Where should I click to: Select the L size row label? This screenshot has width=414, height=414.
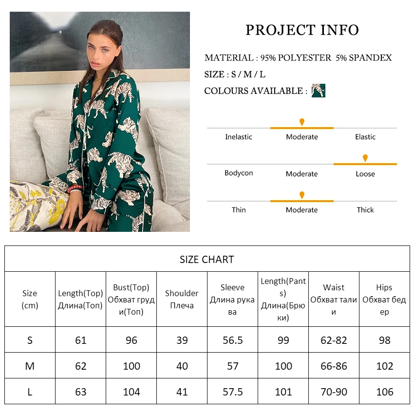30,392
